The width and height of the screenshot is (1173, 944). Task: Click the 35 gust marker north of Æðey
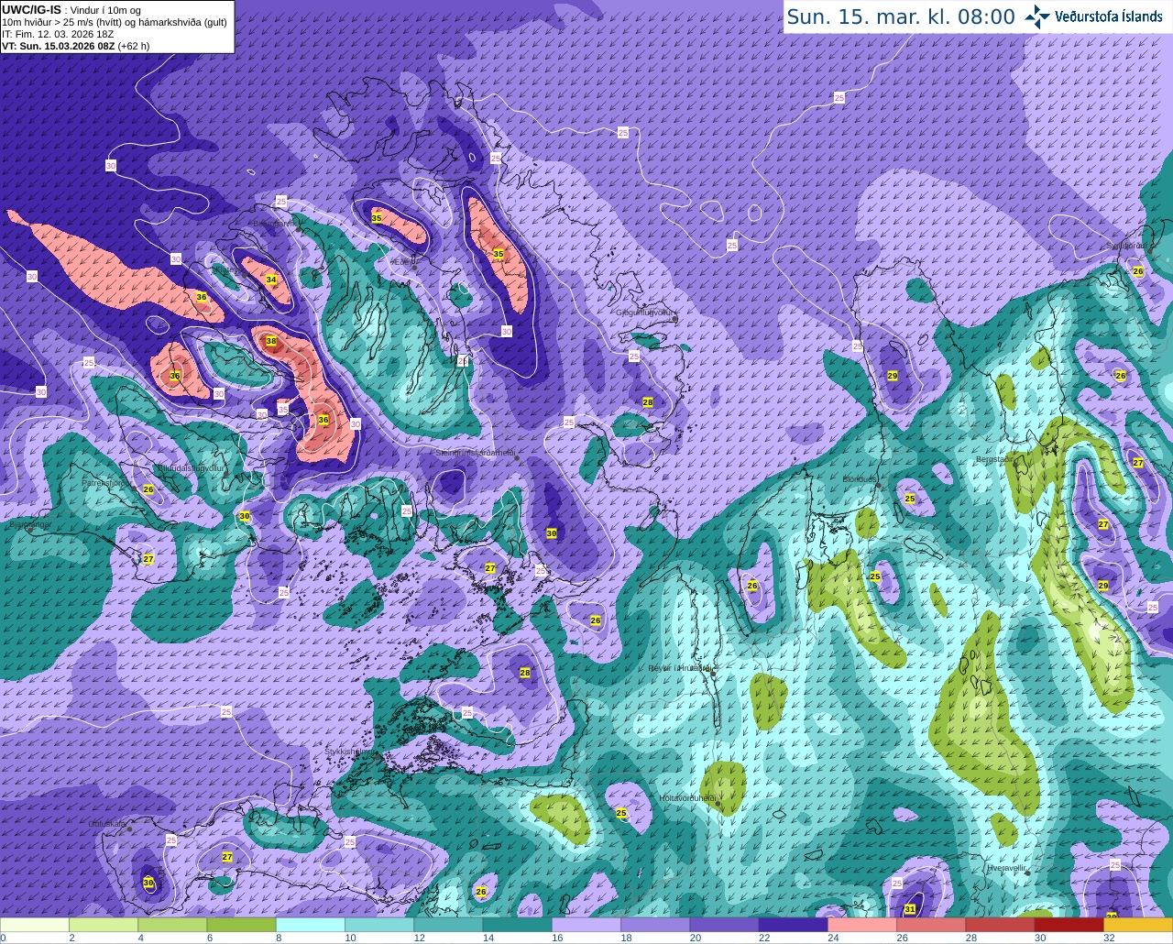click(377, 217)
